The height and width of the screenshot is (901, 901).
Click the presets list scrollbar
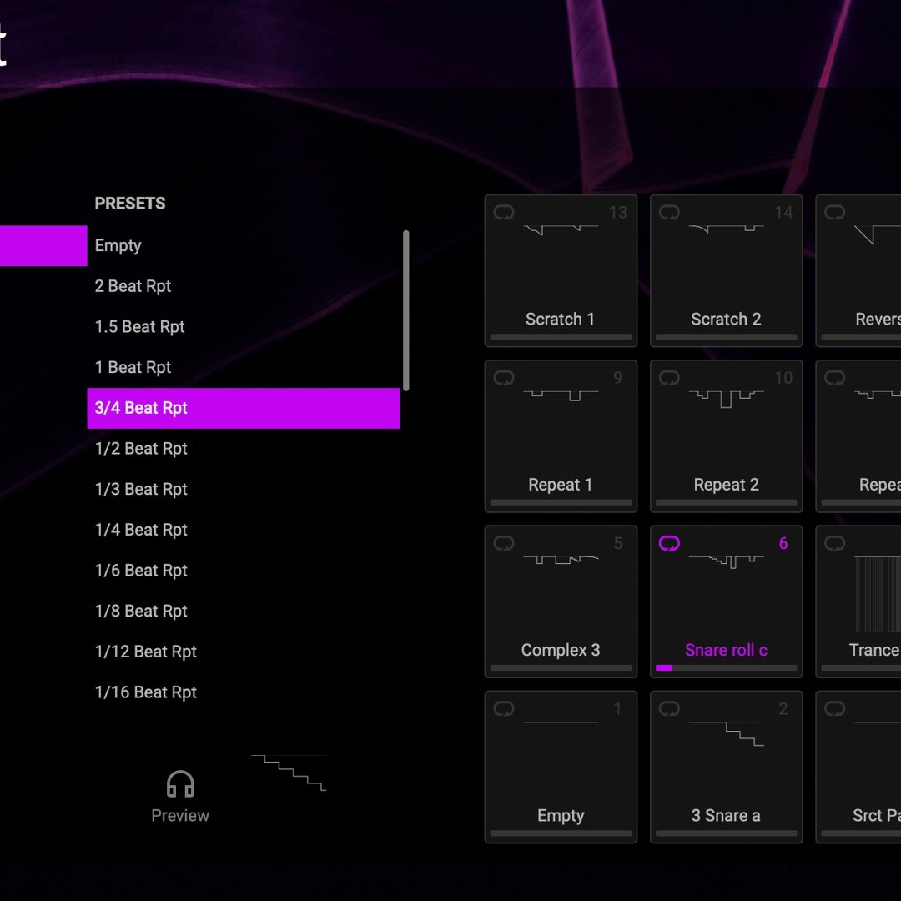pyautogui.click(x=405, y=309)
